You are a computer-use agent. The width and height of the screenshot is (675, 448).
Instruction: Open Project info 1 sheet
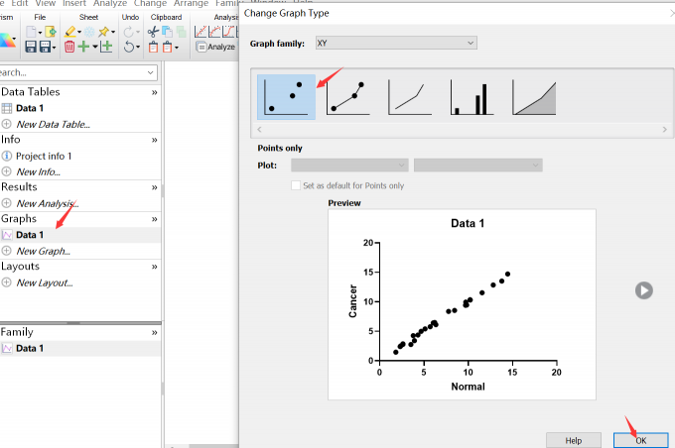pyautogui.click(x=44, y=156)
